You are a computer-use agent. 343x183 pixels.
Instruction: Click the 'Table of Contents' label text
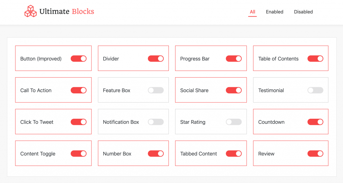[278, 59]
